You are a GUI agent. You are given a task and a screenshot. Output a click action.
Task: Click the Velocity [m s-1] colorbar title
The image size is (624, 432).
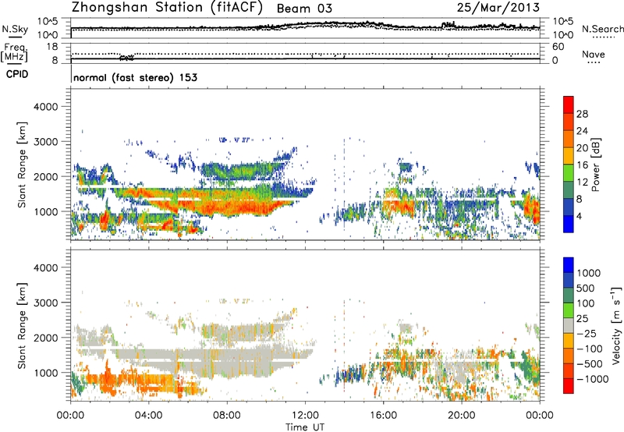point(616,325)
